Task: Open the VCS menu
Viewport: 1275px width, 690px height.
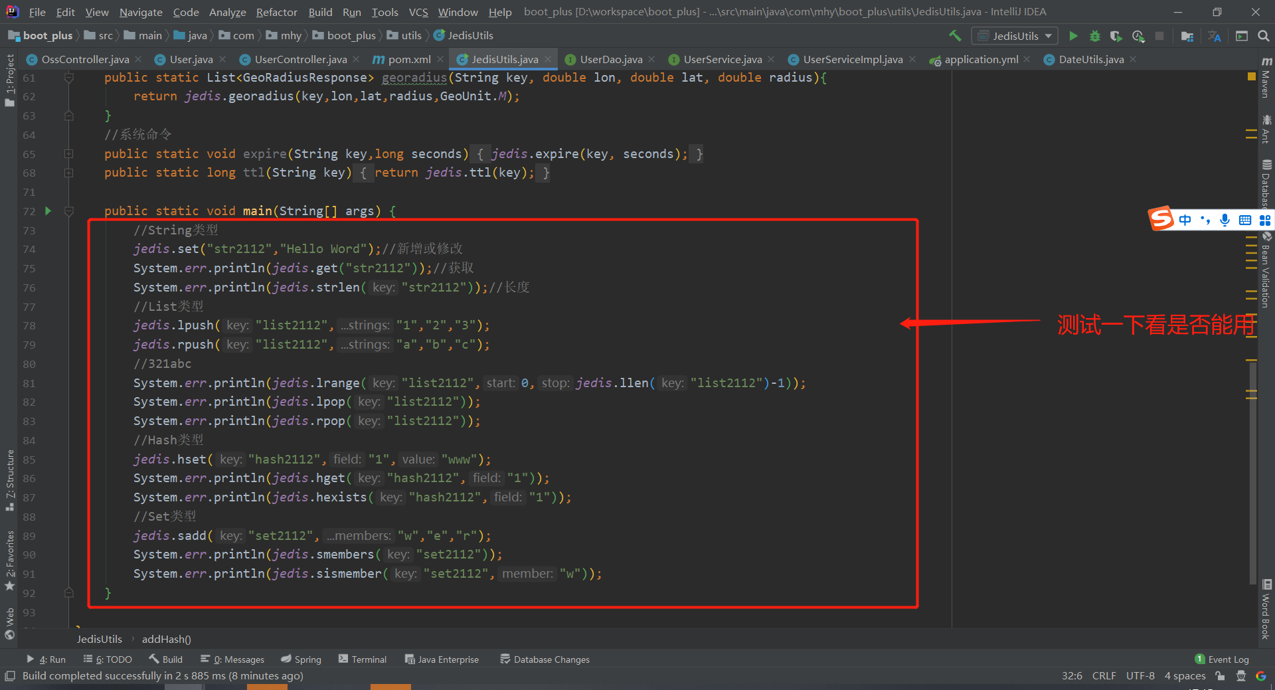Action: point(418,12)
